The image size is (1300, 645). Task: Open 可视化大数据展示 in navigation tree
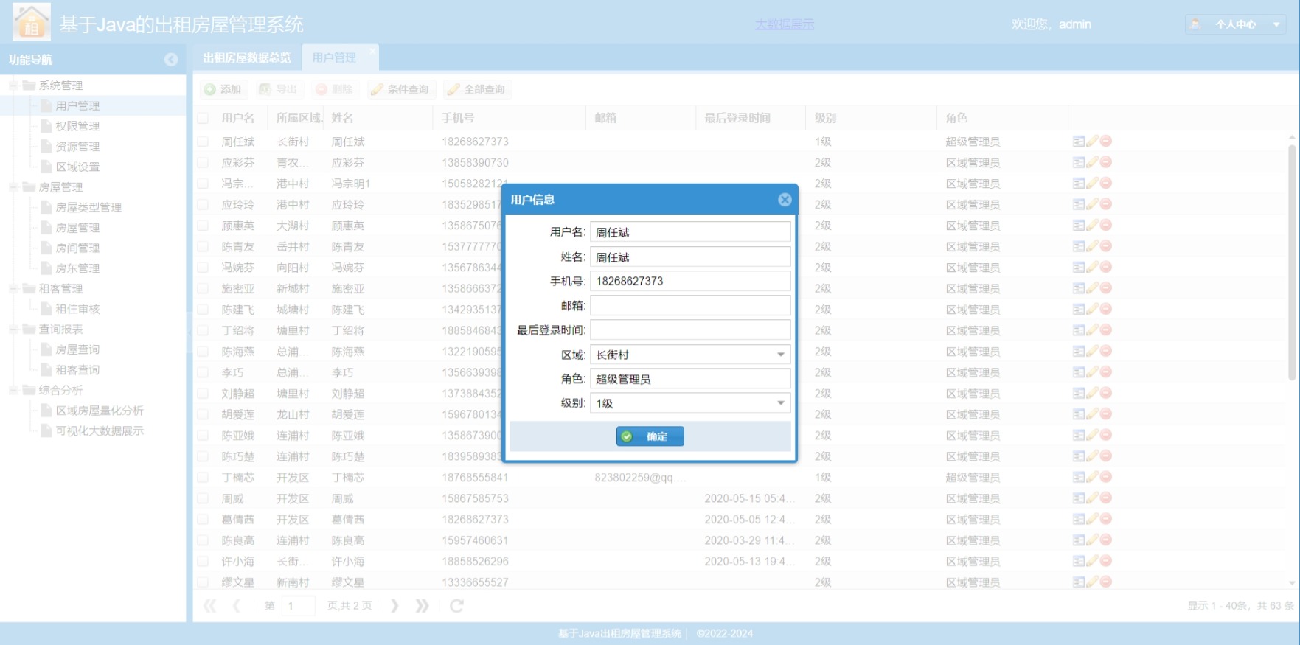coord(100,431)
